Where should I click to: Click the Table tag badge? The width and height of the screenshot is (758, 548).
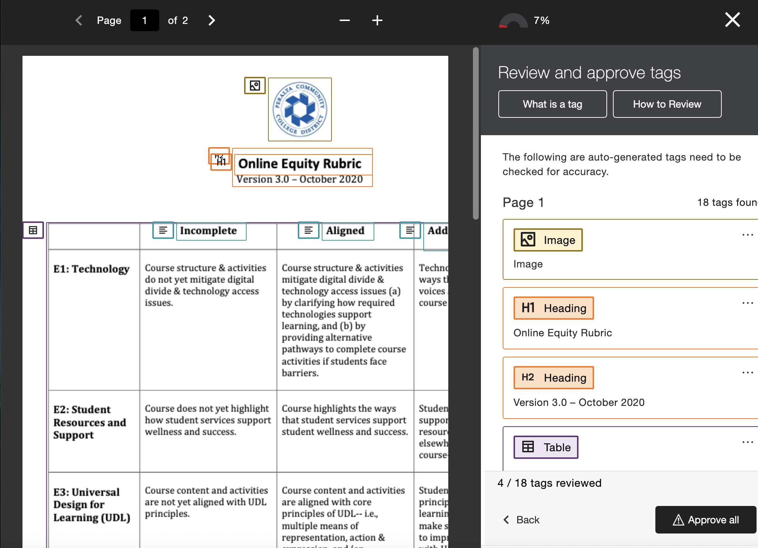[x=546, y=447]
